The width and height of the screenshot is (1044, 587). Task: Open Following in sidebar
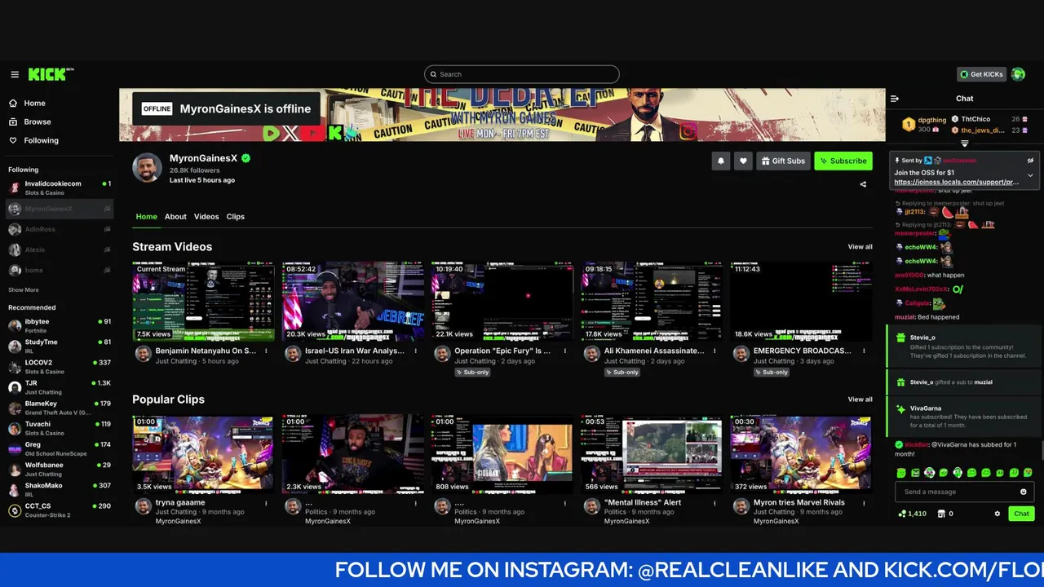(x=41, y=140)
